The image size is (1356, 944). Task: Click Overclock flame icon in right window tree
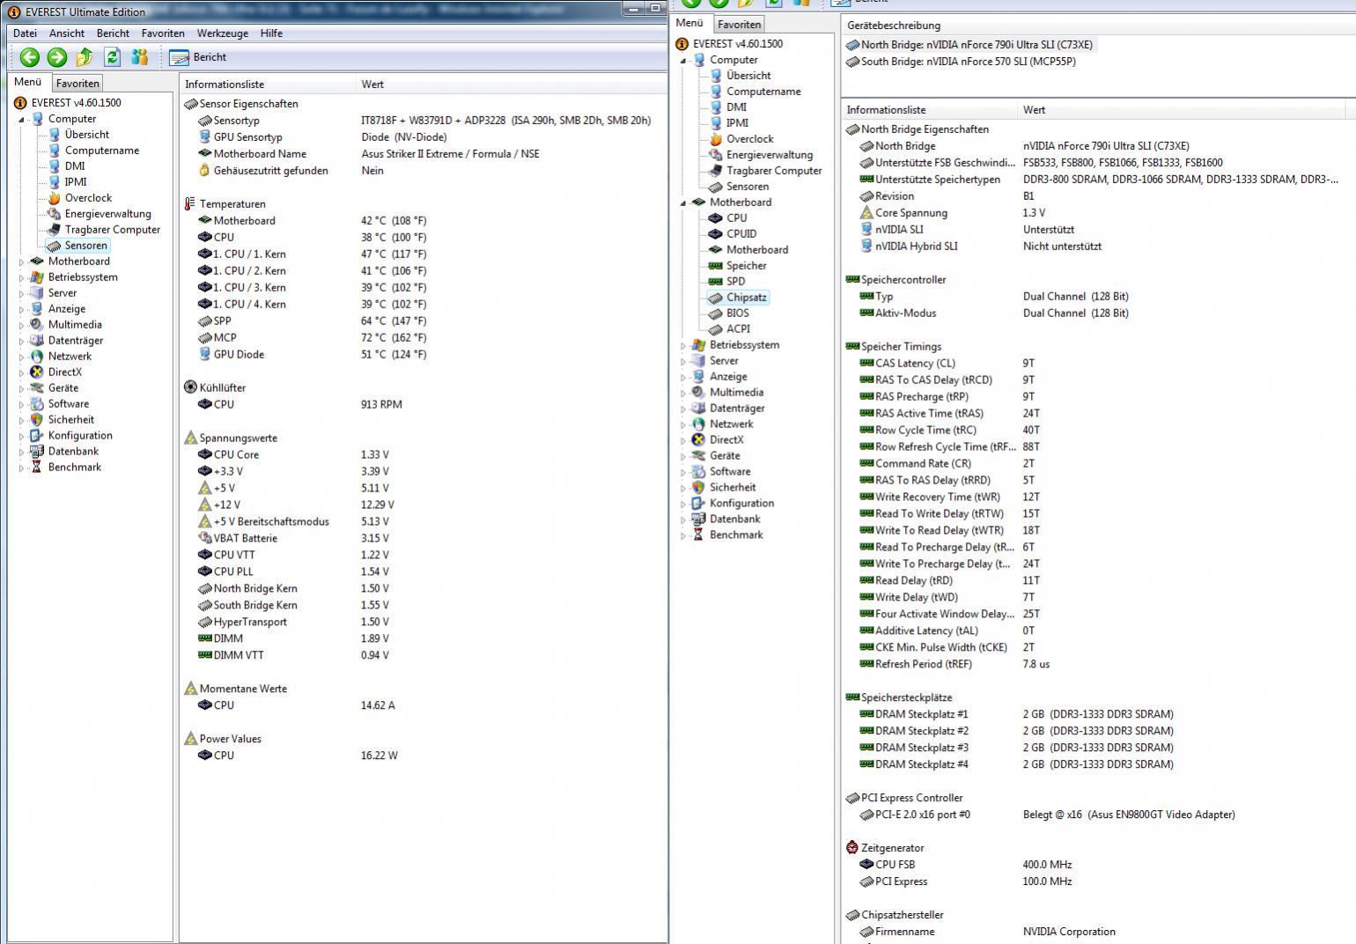pos(716,139)
